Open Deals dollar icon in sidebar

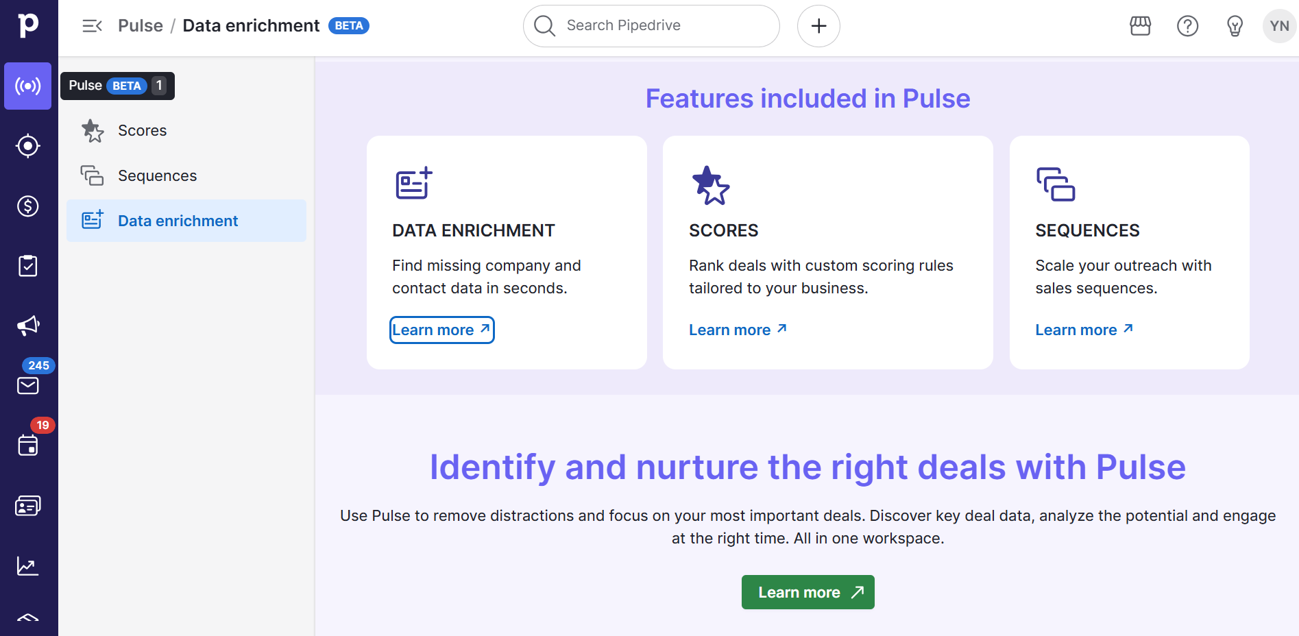point(28,206)
